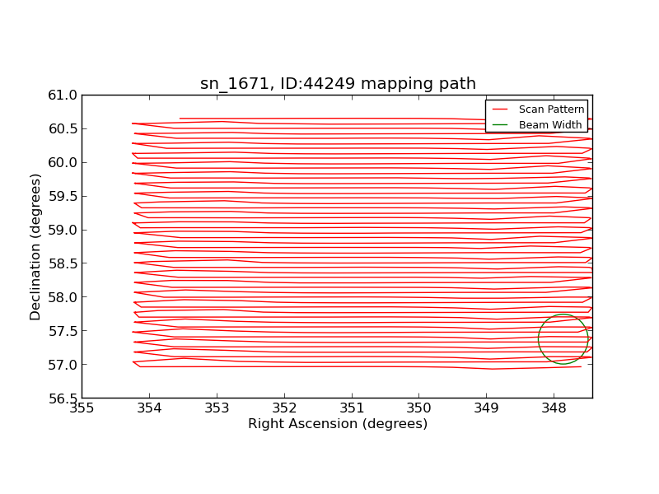Click the y-axis tick label 60.0
659x494 pixels.
[x=63, y=162]
